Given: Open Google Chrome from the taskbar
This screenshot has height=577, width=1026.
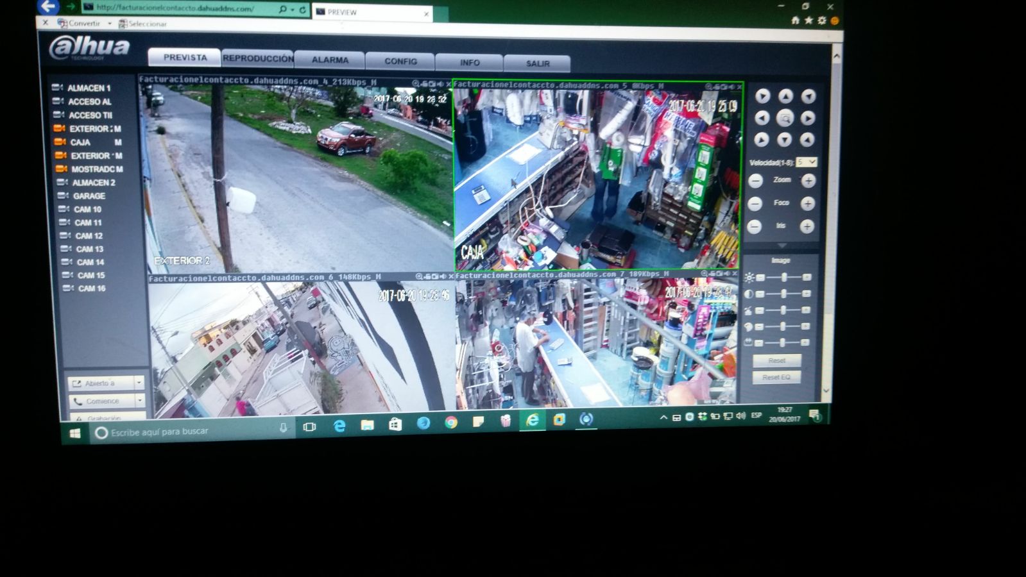Looking at the screenshot, I should point(451,422).
